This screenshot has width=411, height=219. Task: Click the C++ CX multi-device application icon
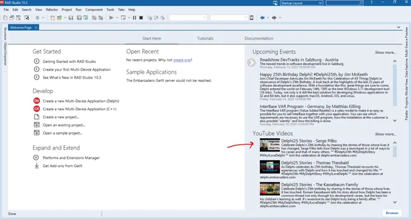tap(37, 109)
